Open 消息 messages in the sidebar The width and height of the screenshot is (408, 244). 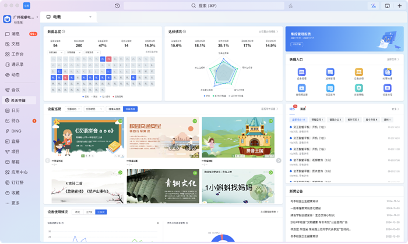pos(15,34)
